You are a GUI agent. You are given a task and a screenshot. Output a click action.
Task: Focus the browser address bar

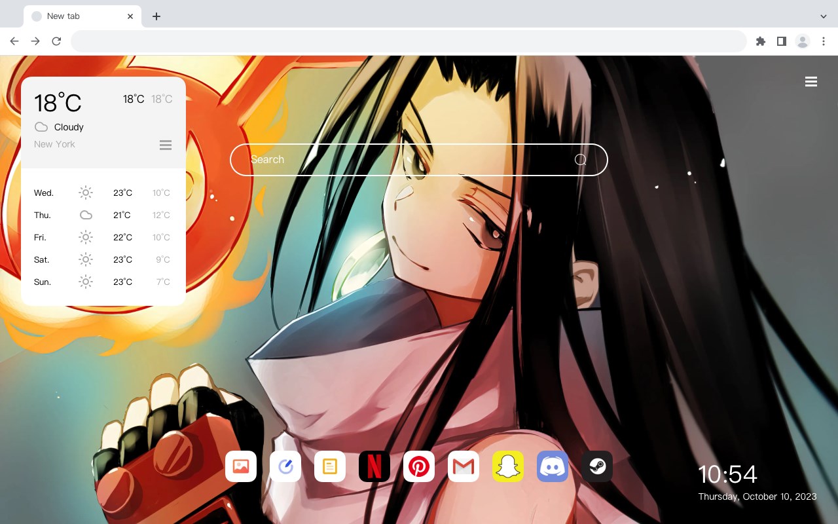409,41
